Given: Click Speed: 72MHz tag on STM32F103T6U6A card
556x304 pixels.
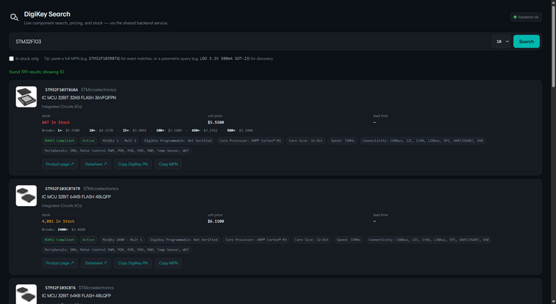Looking at the screenshot, I should (342, 140).
